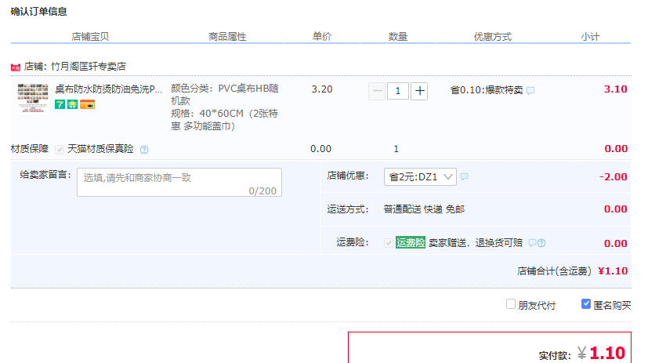Viewport: 648px width, 363px height.
Task: Open help icon beside 天猫材质保真险
Action: point(144,150)
